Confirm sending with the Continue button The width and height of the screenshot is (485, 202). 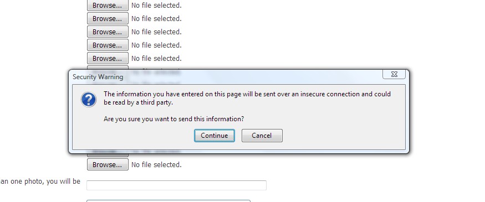point(215,136)
